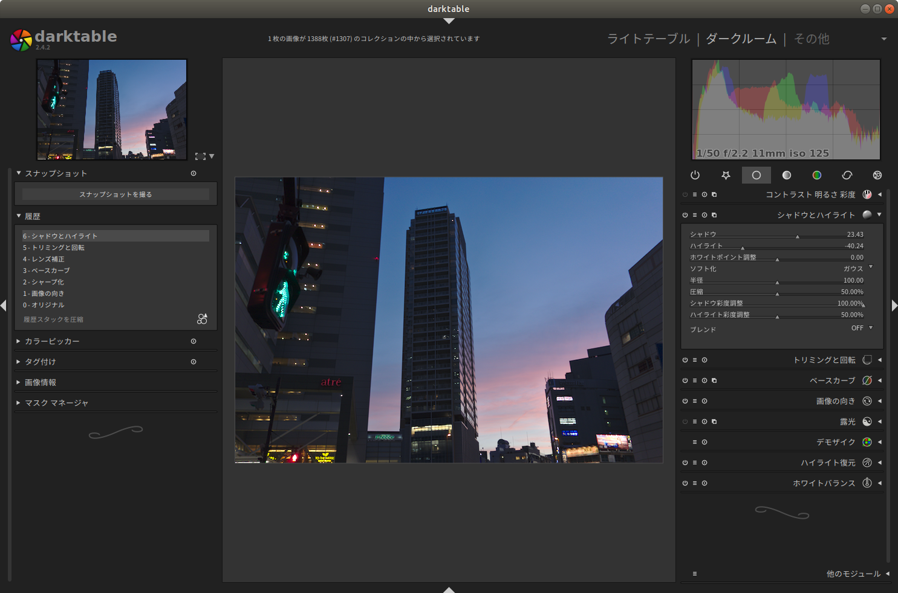
Task: Open the その他 view menu
Action: [x=812, y=39]
